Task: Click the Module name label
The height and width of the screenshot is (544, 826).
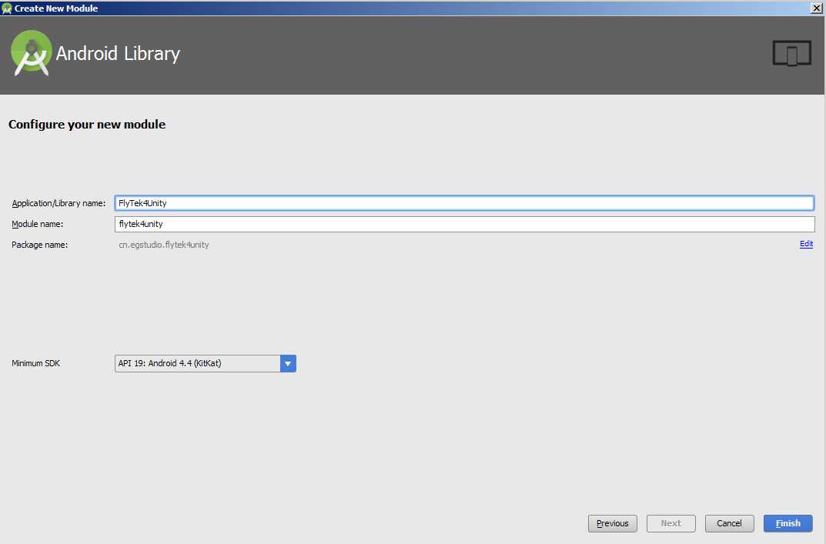Action: (38, 224)
